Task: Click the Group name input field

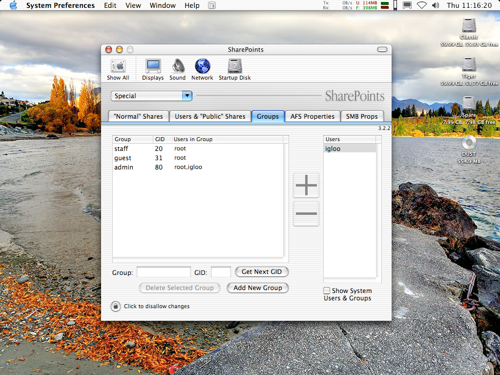Action: coord(164,272)
